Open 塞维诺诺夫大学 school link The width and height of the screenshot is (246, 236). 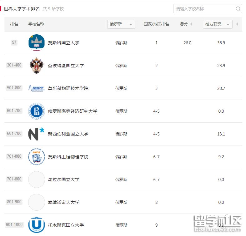(63, 202)
